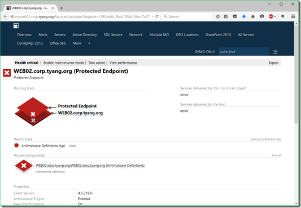
Task: Click the Antimalware Engine Enabled value
Action: pos(84,198)
